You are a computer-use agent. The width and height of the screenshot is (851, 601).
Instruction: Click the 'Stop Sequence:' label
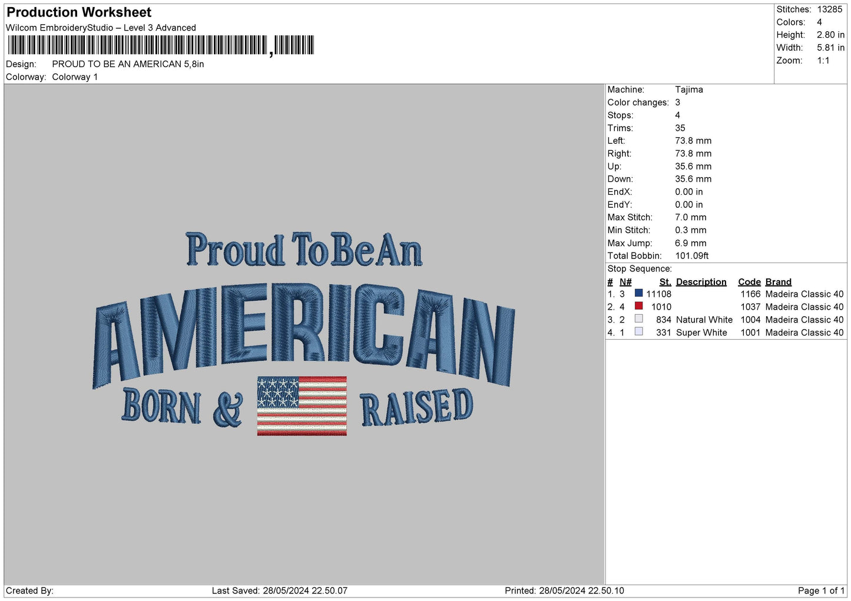(x=640, y=269)
